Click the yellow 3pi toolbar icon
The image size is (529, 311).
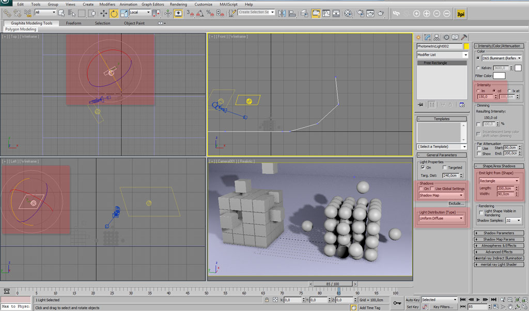click(461, 14)
